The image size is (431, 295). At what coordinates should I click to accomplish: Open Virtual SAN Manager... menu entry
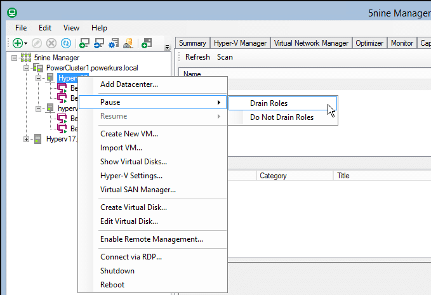152,190
